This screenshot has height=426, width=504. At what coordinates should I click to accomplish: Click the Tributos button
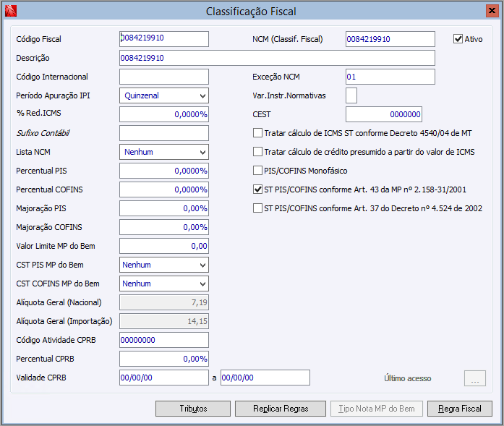pos(193,409)
